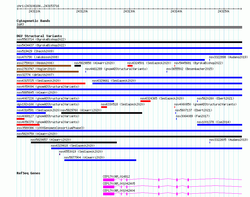Click the nsv5563714 (ByrskaBishop2022) variant label
This screenshot has height=197, width=250.
click(x=41, y=39)
